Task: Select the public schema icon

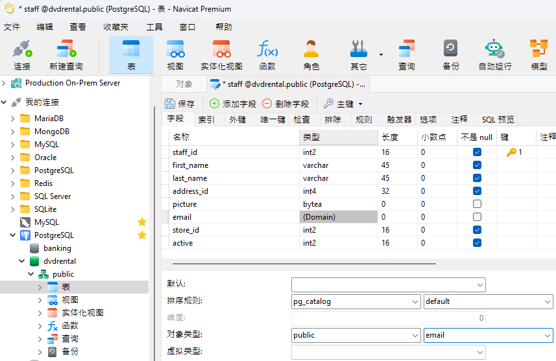Action: coord(43,274)
